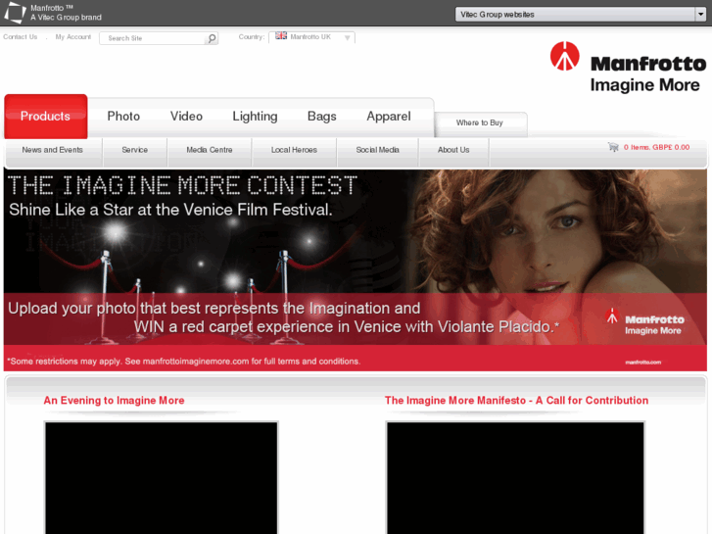Click the Manfrotto Imagine More header text
This screenshot has width=712, height=534.
click(x=648, y=74)
